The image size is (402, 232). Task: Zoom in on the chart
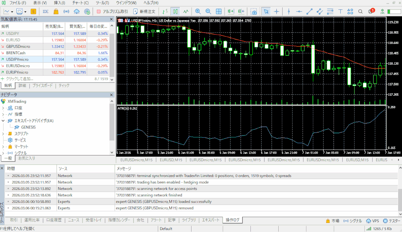[x=197, y=11]
